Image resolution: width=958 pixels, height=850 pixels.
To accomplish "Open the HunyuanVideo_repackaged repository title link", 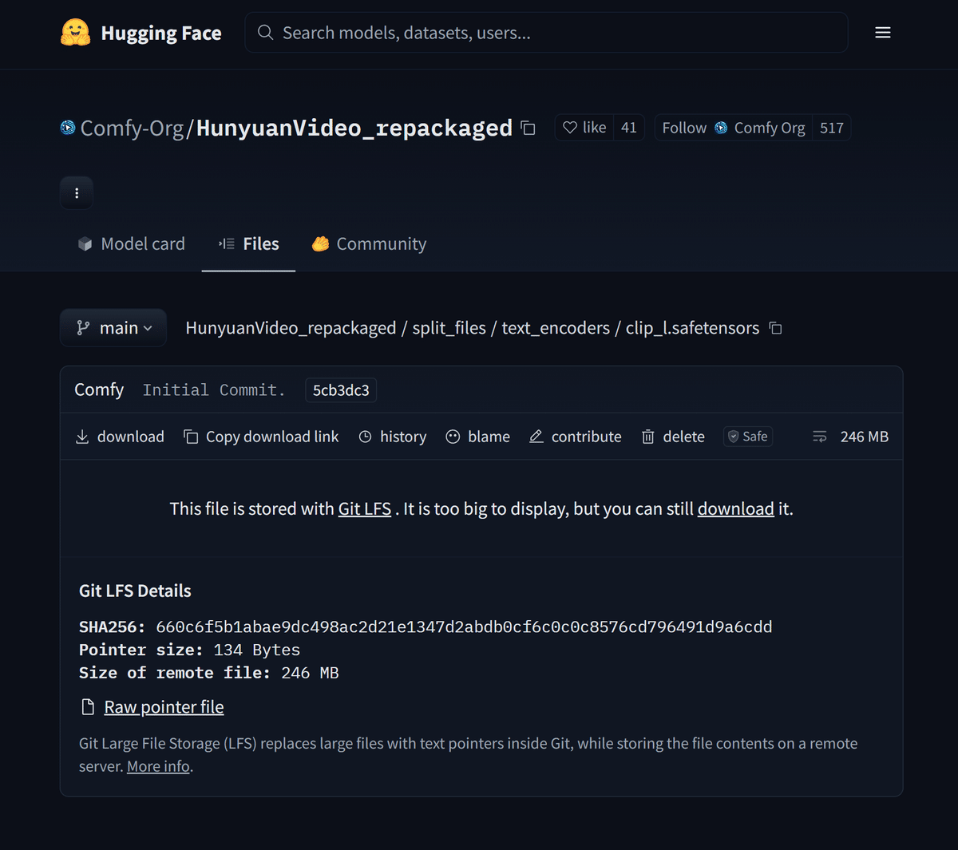I will (x=354, y=128).
